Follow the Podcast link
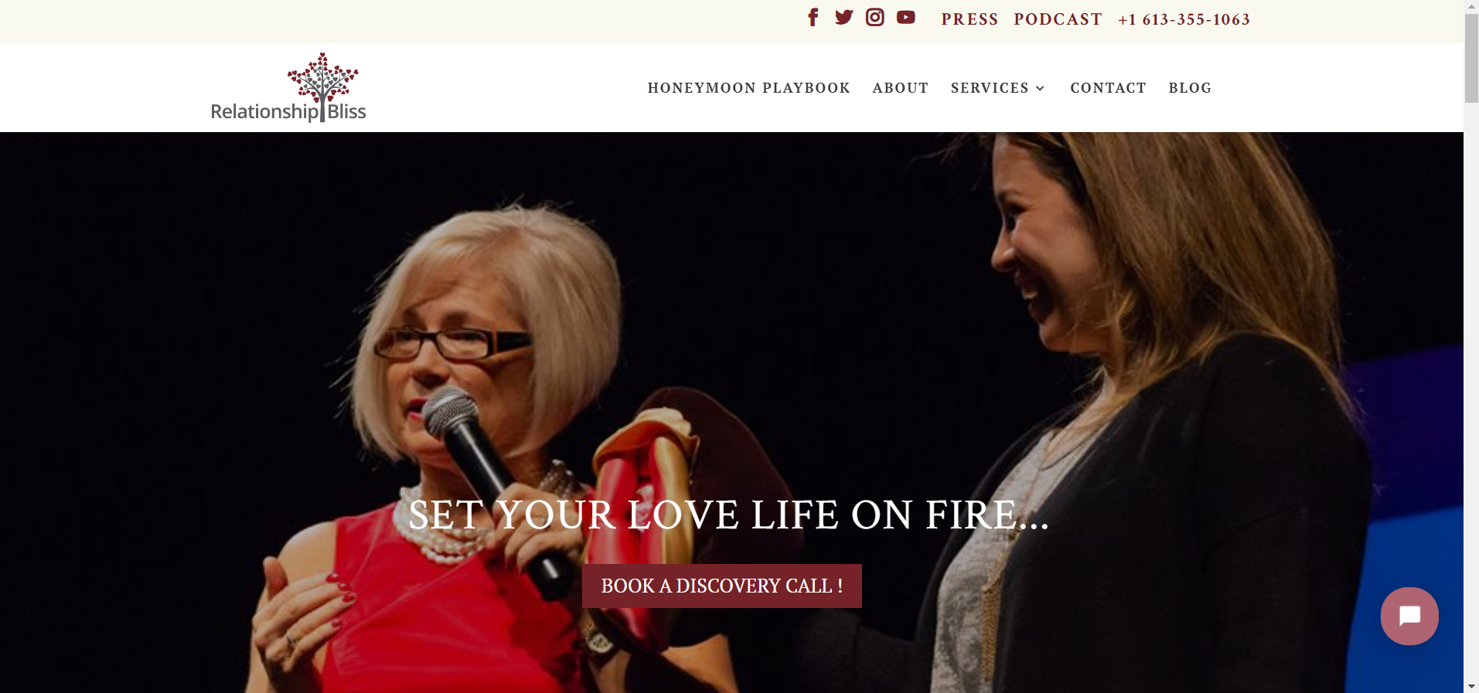This screenshot has height=693, width=1479. (1058, 19)
